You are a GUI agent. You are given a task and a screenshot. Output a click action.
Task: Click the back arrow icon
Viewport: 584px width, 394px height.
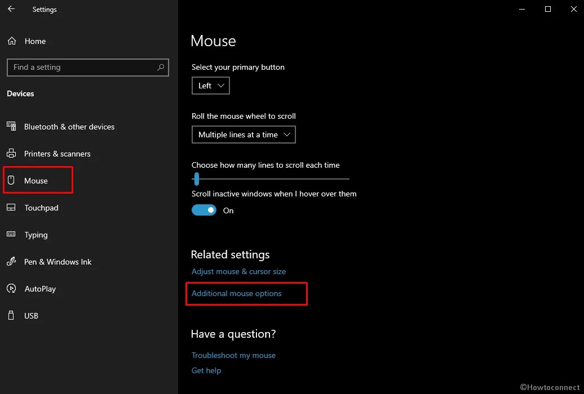pyautogui.click(x=11, y=10)
